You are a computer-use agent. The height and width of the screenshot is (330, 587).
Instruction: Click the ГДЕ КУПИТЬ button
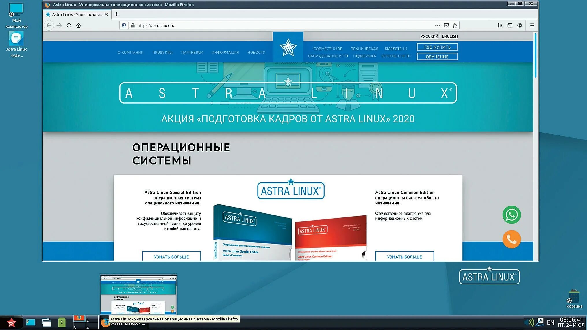pos(437,47)
